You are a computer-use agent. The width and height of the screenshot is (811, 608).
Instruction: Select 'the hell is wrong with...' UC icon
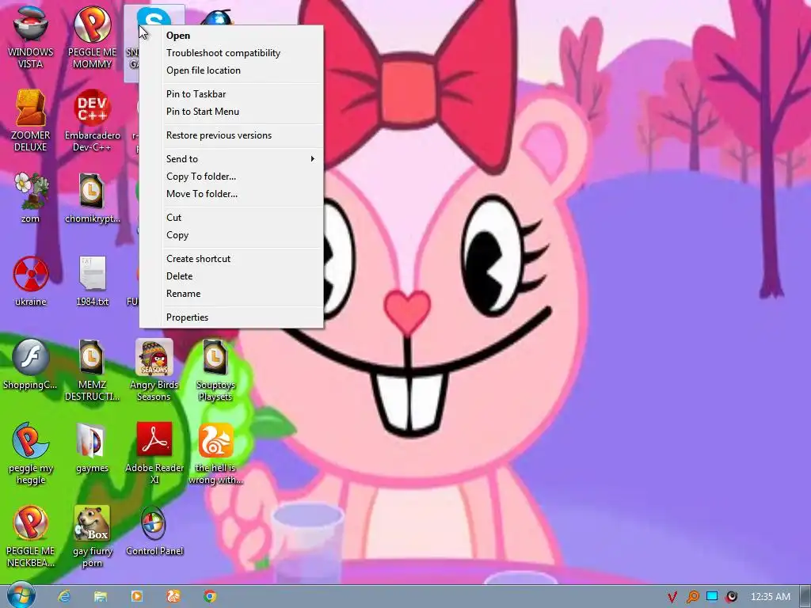(x=215, y=453)
